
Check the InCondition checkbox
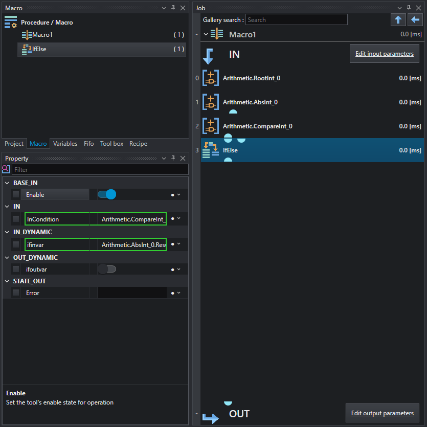coord(16,219)
